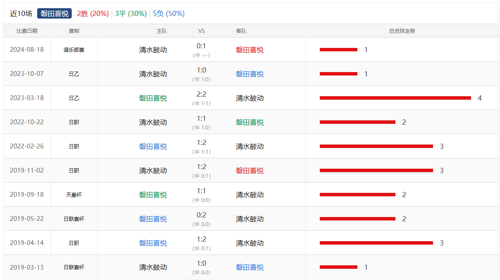The image size is (500, 280).
Task: Click 日联赛杯 in 2019-03-13 row
Action: [x=74, y=267]
